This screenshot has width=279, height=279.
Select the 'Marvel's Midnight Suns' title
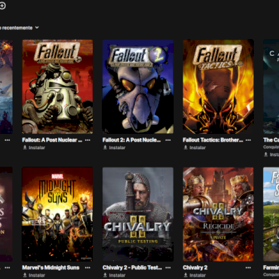point(51,268)
